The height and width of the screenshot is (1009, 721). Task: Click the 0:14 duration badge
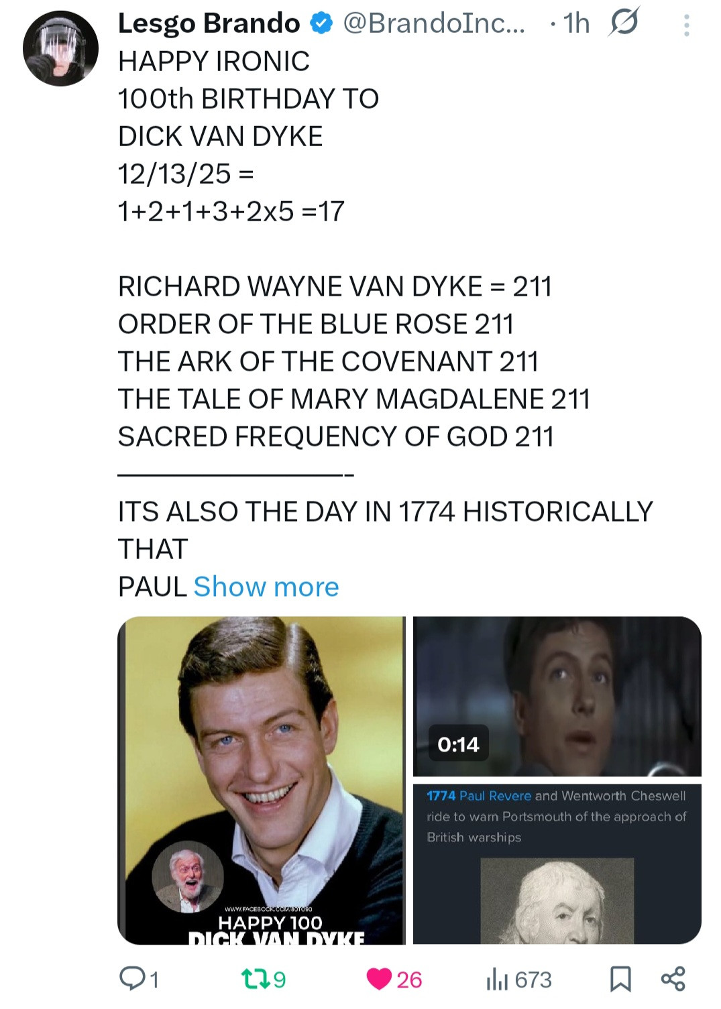[x=459, y=744]
